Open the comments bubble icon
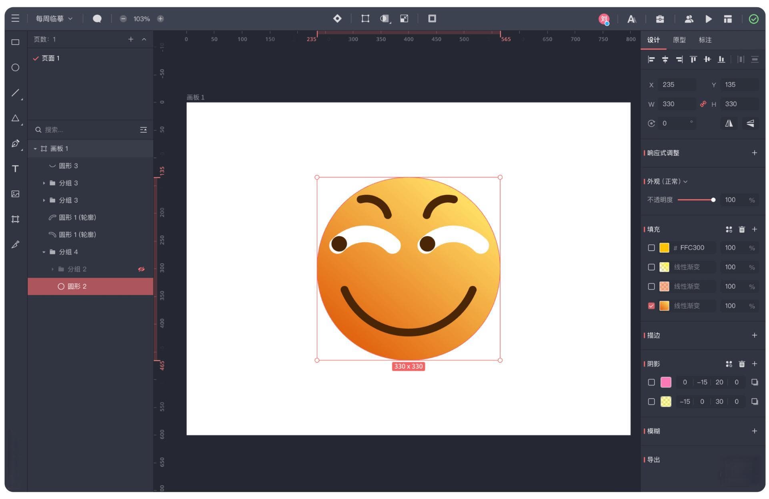 [97, 19]
